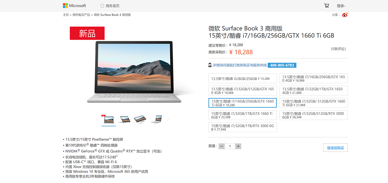388x183 pixels.
Task: Open the 主页 breadcrumb link
Action: pyautogui.click(x=66, y=15)
